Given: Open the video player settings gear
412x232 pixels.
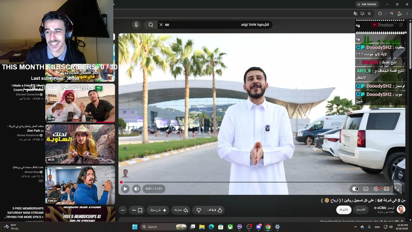Looking at the screenshot, I should point(376,189).
